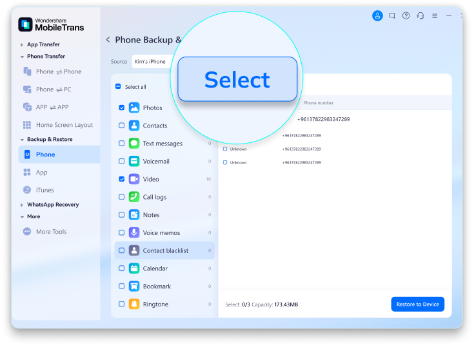Check the Ringtone checkbox
The height and width of the screenshot is (347, 474).
(121, 304)
